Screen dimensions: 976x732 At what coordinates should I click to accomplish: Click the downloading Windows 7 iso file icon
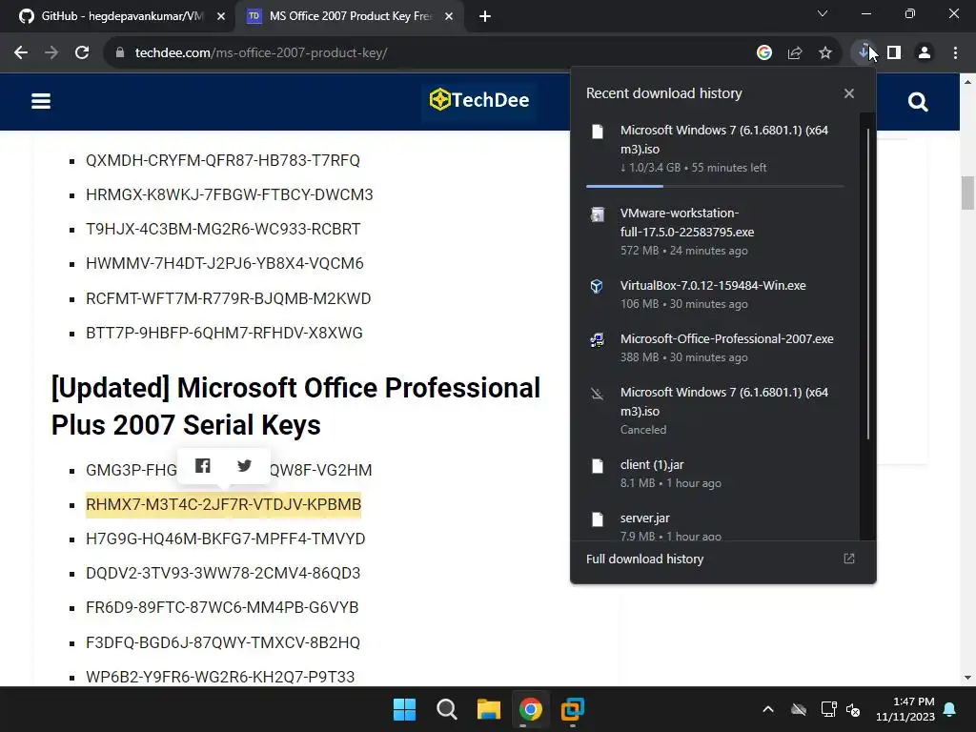coord(598,132)
